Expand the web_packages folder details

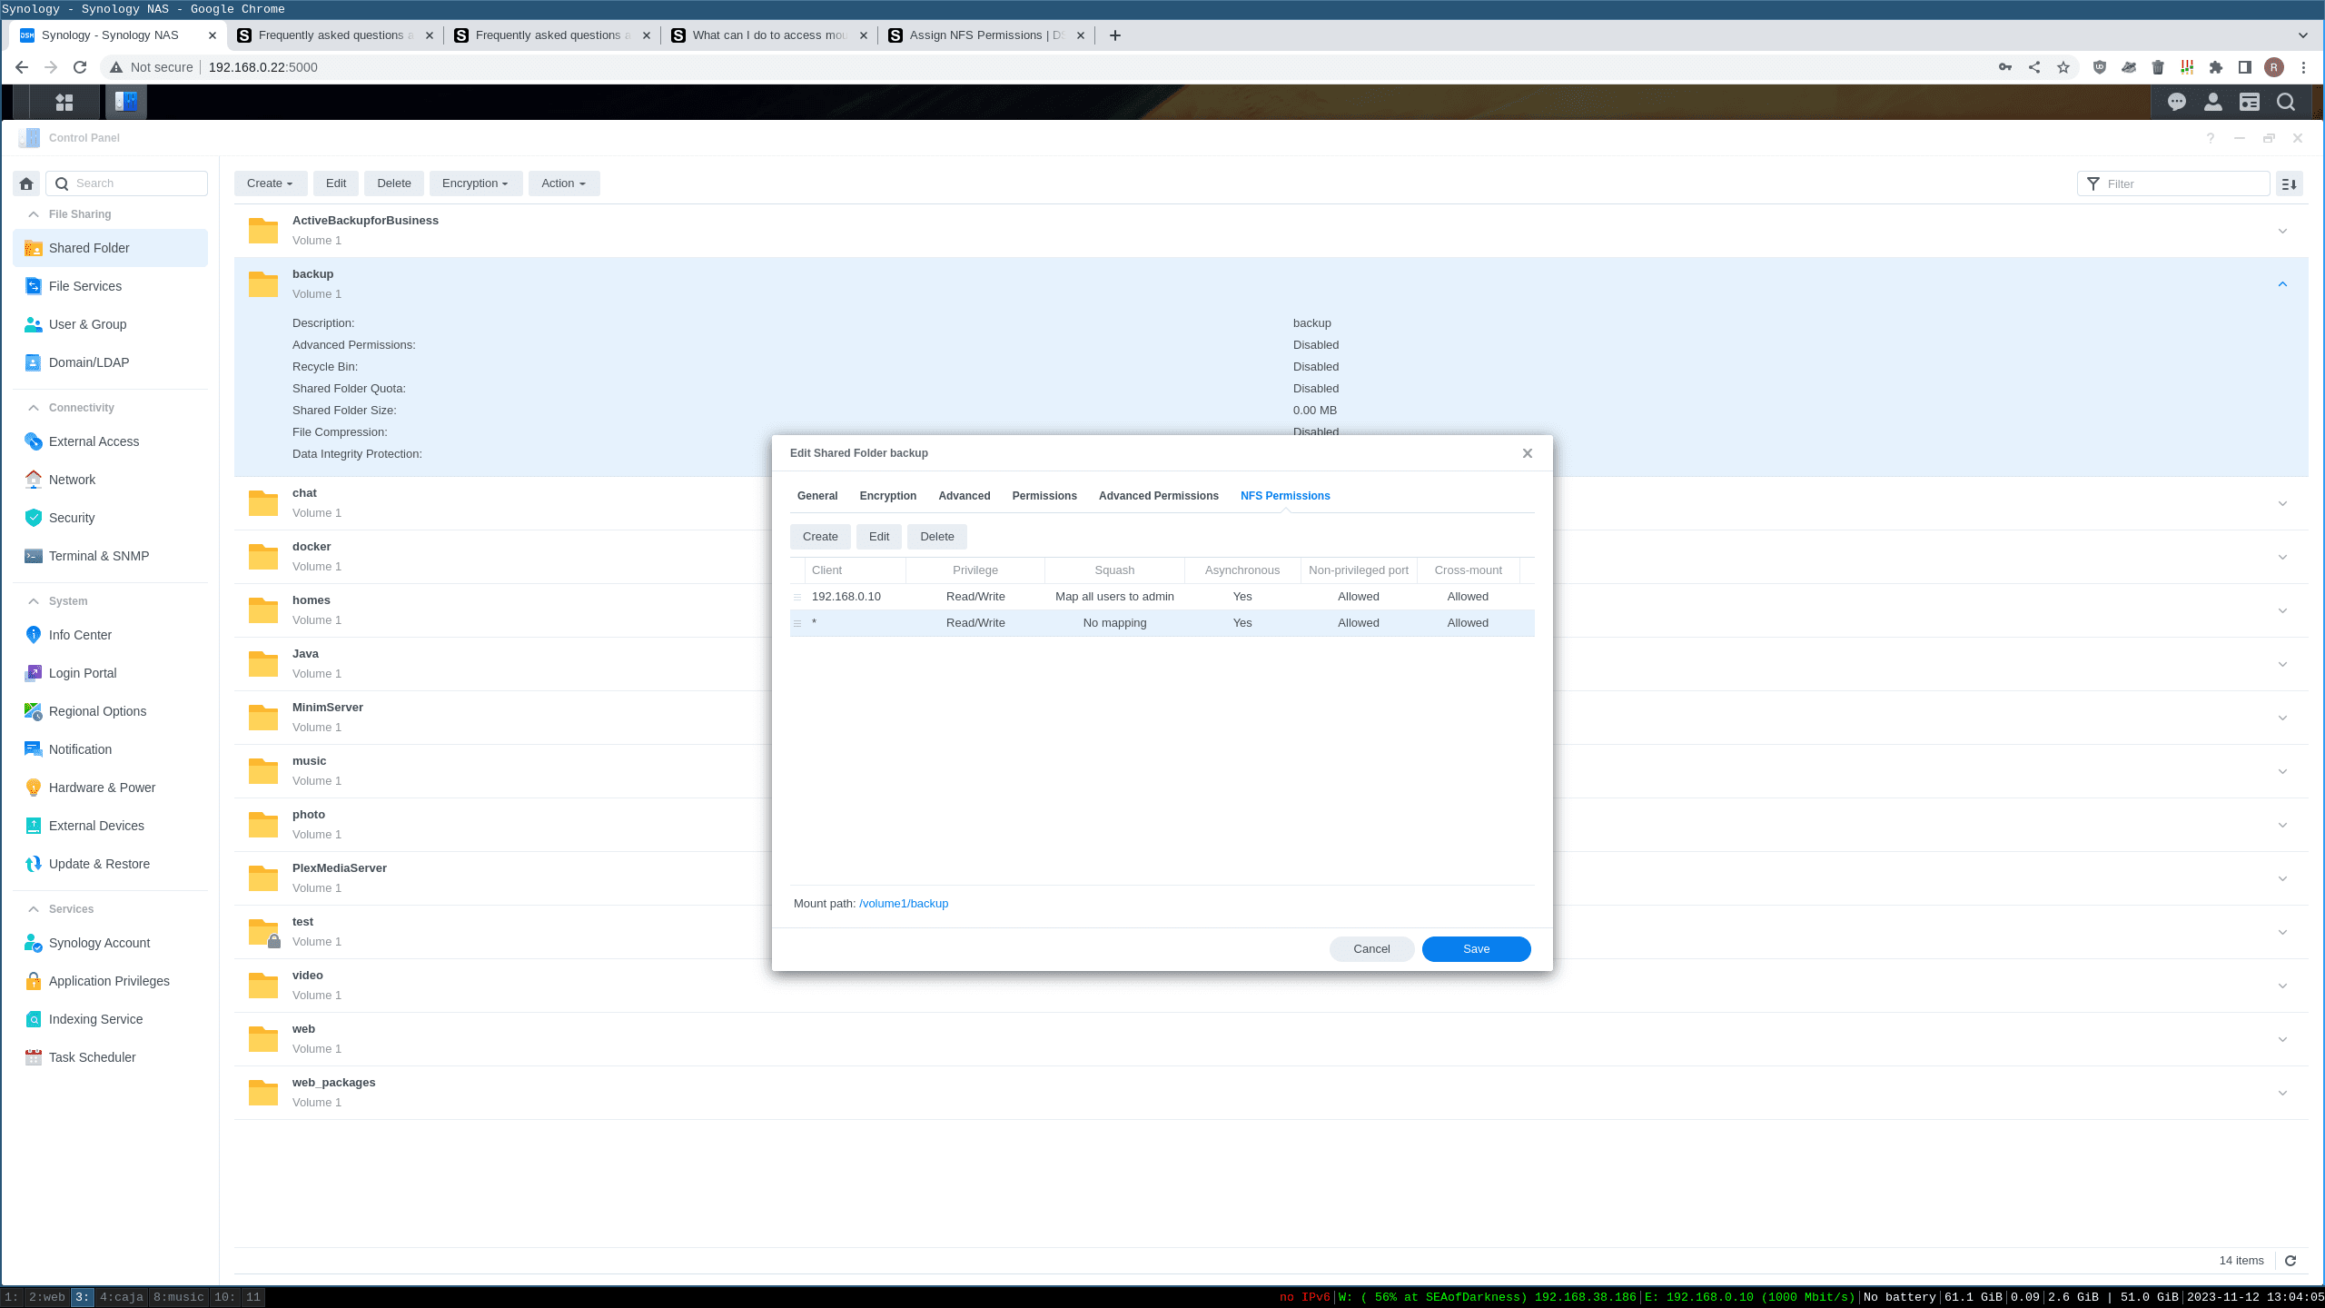(2282, 1093)
